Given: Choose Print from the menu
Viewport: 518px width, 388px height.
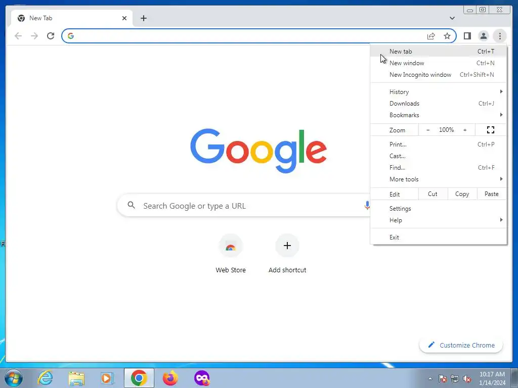Looking at the screenshot, I should [439, 144].
